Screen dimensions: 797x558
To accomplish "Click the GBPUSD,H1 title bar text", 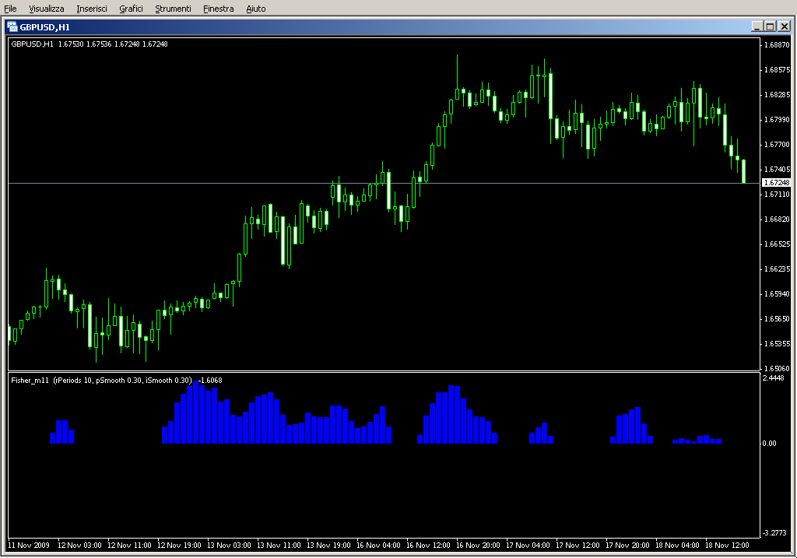I will (44, 27).
